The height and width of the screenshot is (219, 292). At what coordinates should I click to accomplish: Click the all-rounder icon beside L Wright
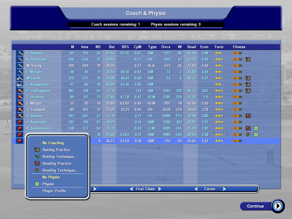20,103
